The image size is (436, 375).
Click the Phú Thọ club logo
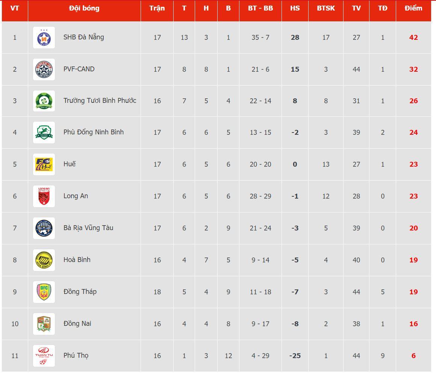click(x=44, y=356)
